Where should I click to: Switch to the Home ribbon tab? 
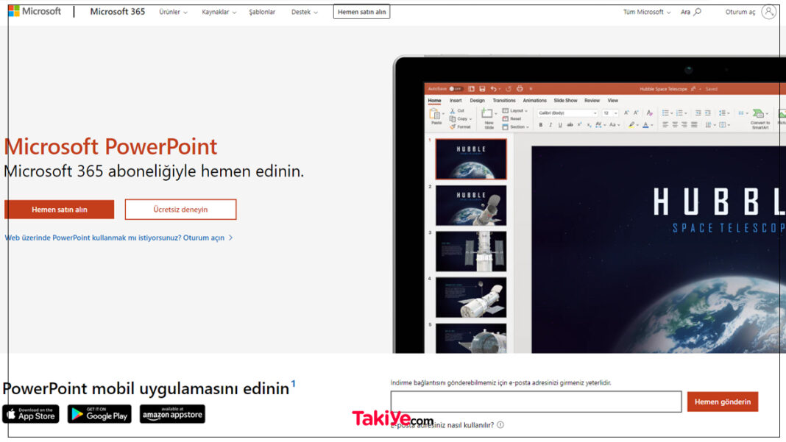[x=435, y=101]
